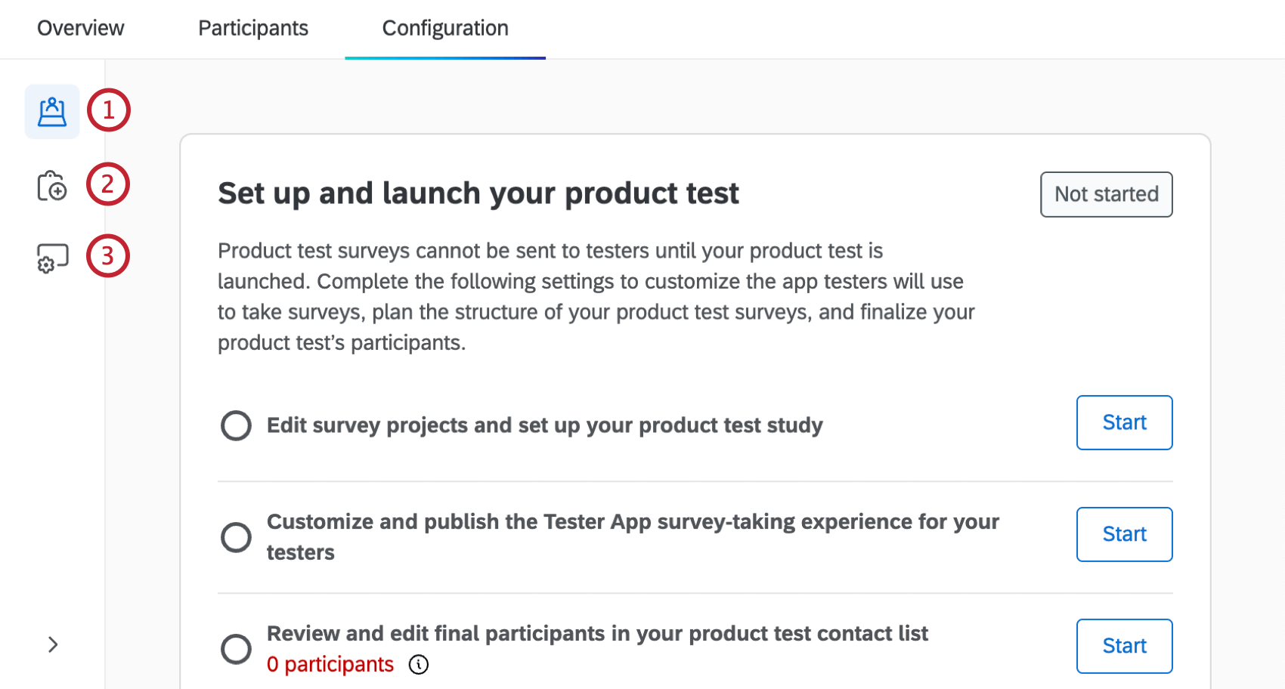Expand the left sidebar with chevron arrow

click(53, 644)
